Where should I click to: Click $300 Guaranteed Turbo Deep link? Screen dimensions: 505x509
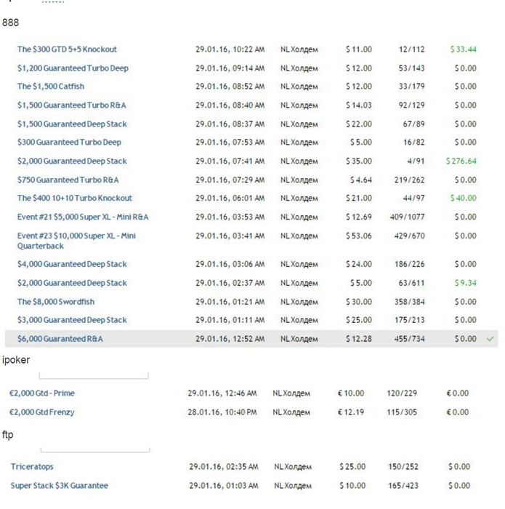click(x=69, y=143)
